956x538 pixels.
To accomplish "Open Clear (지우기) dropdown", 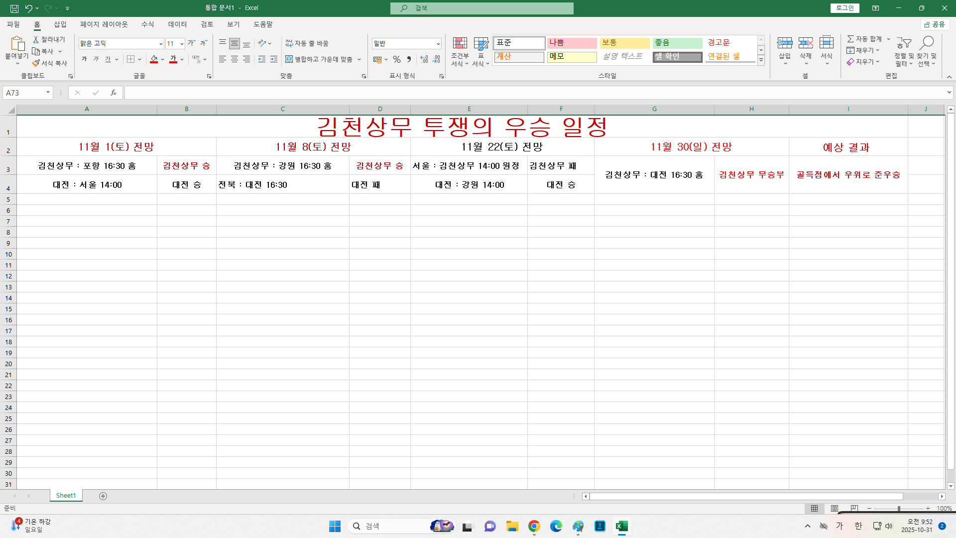I will (x=863, y=62).
